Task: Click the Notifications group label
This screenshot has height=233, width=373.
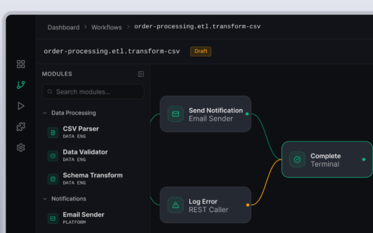Action: (x=69, y=199)
